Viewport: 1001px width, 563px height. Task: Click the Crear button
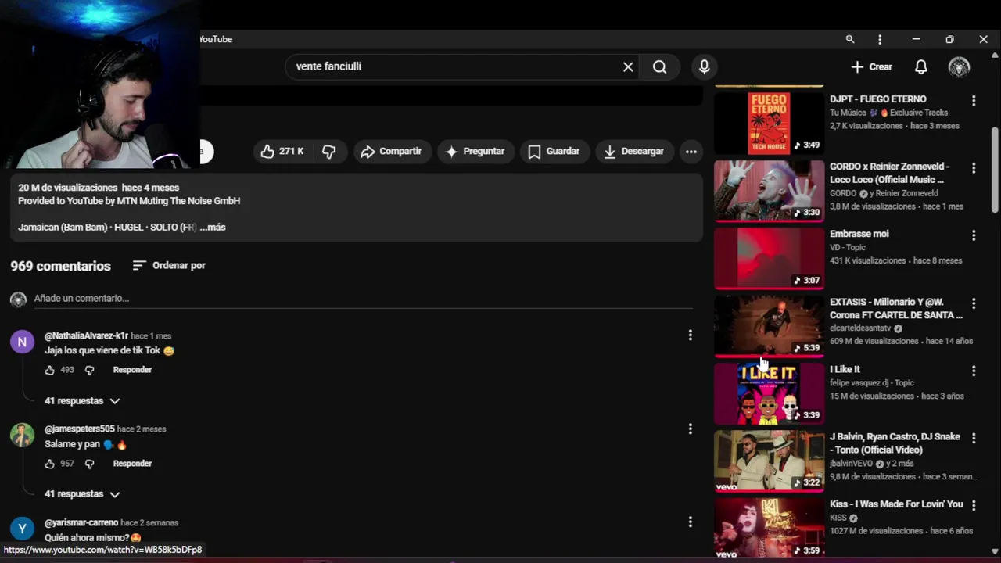[871, 67]
